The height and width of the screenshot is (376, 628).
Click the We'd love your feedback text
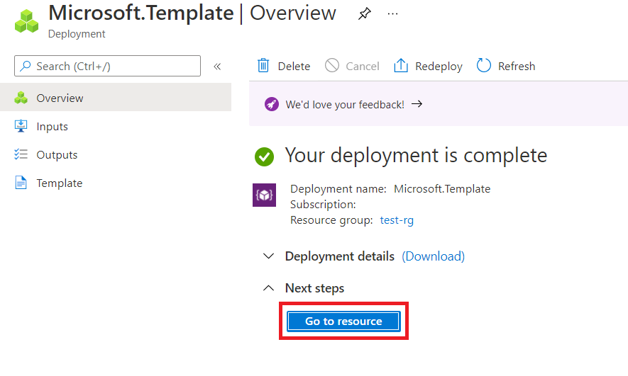345,105
